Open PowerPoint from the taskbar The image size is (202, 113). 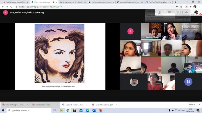pyautogui.click(x=100, y=110)
